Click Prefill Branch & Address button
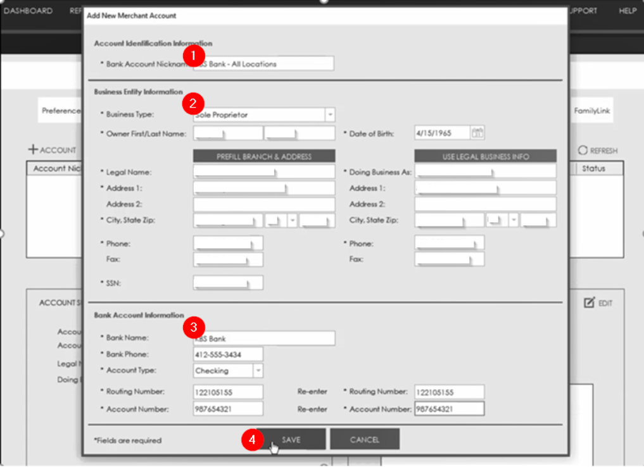Image resolution: width=644 pixels, height=467 pixels. 264,156
